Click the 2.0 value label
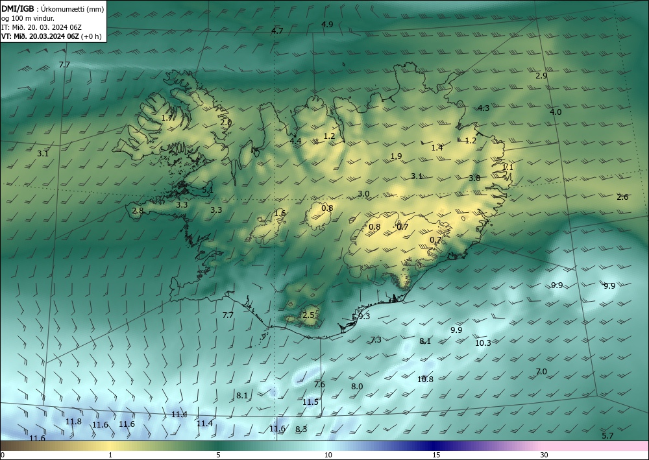 pyautogui.click(x=226, y=123)
